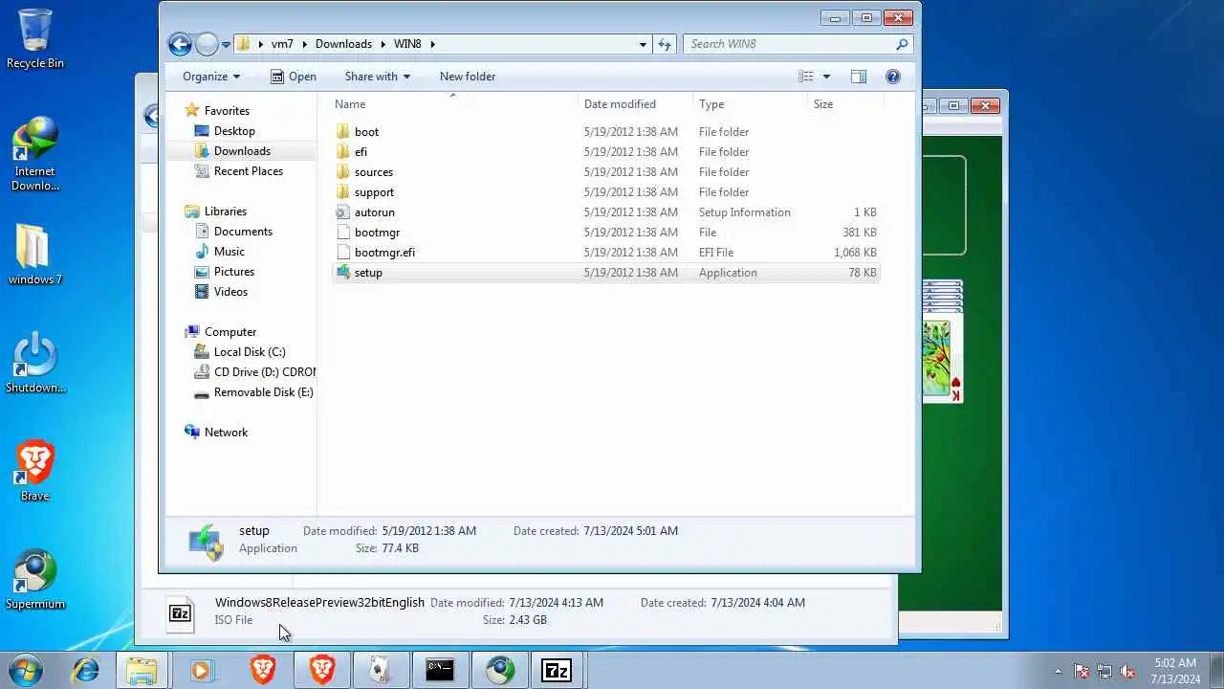
Task: Open Desktop under Favorites
Action: 234,131
